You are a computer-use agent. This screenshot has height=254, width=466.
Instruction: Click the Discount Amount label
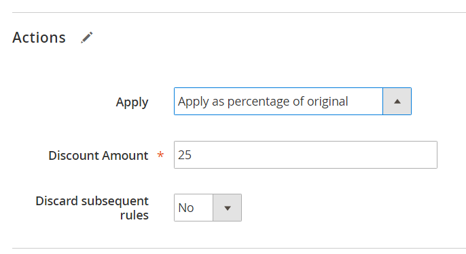click(x=98, y=155)
